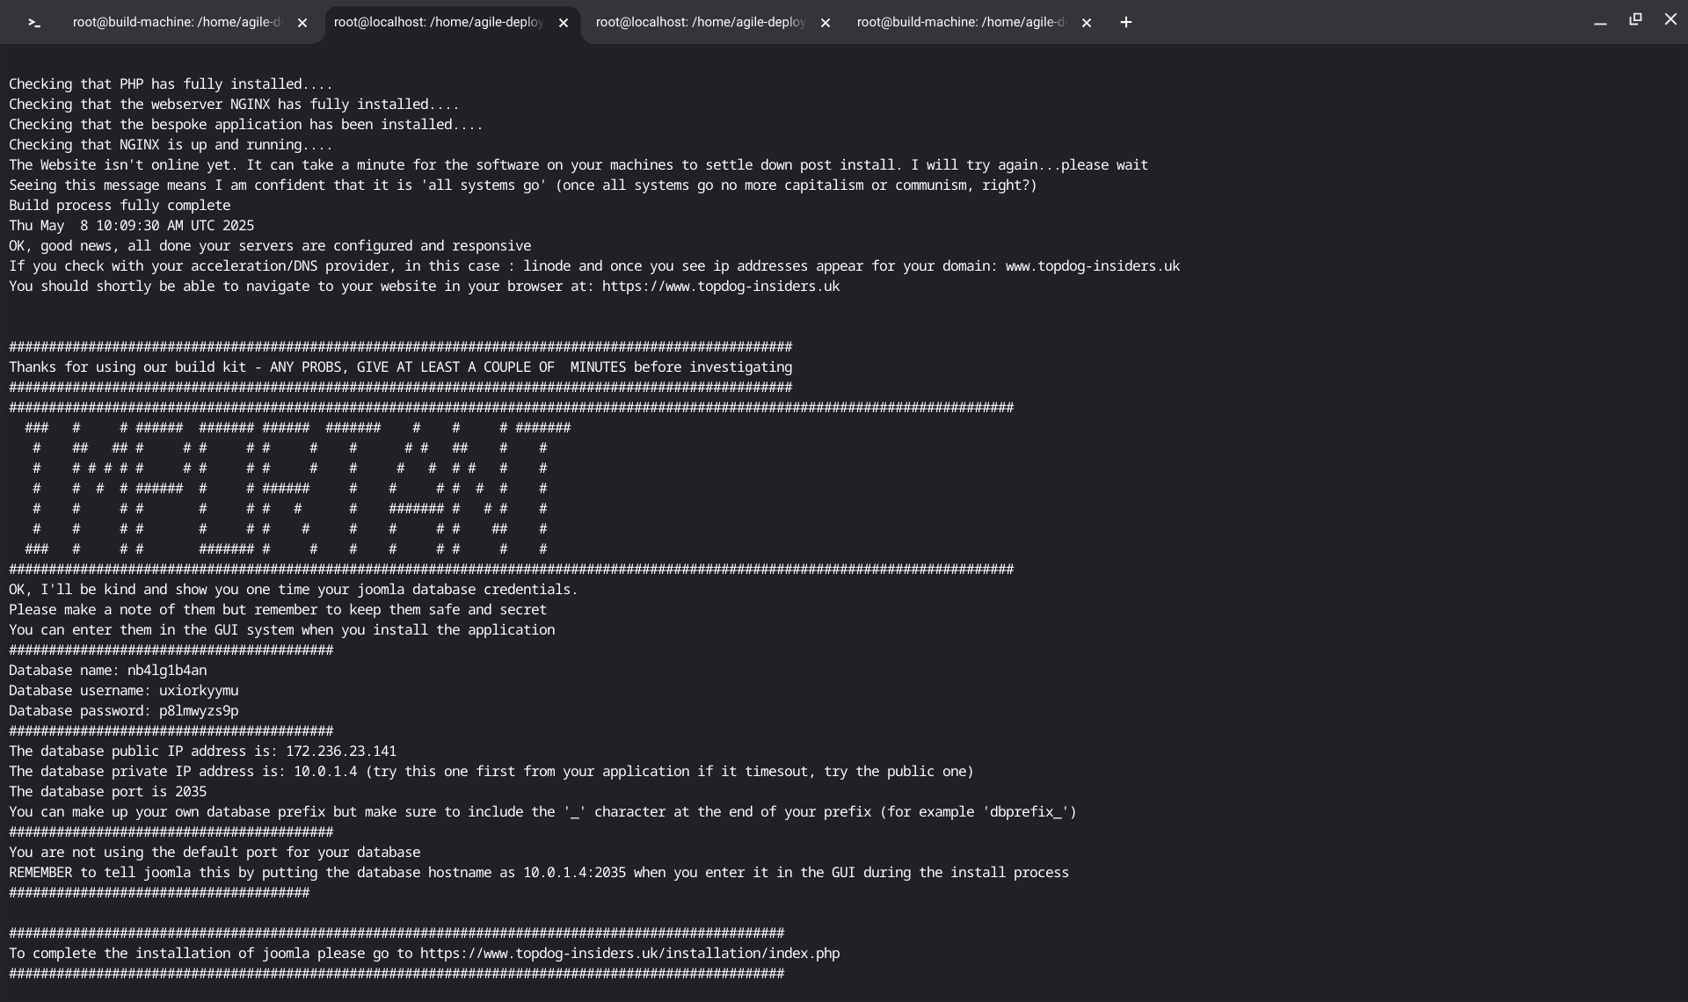Restore down the terminal window
The width and height of the screenshot is (1688, 1002).
1635,19
